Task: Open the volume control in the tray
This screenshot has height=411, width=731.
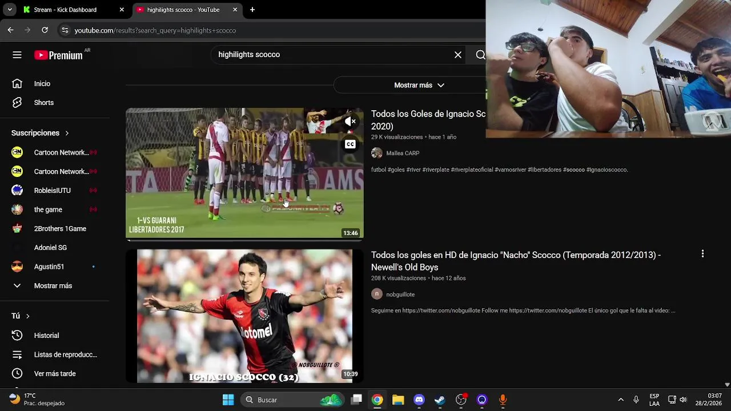Action: (683, 400)
